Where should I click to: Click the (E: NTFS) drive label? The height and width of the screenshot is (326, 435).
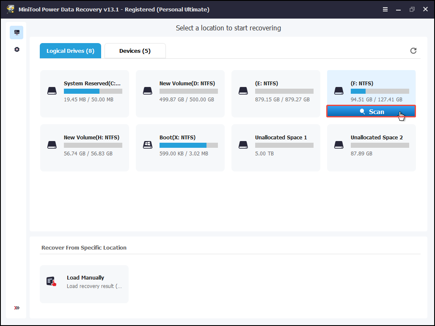click(266, 83)
